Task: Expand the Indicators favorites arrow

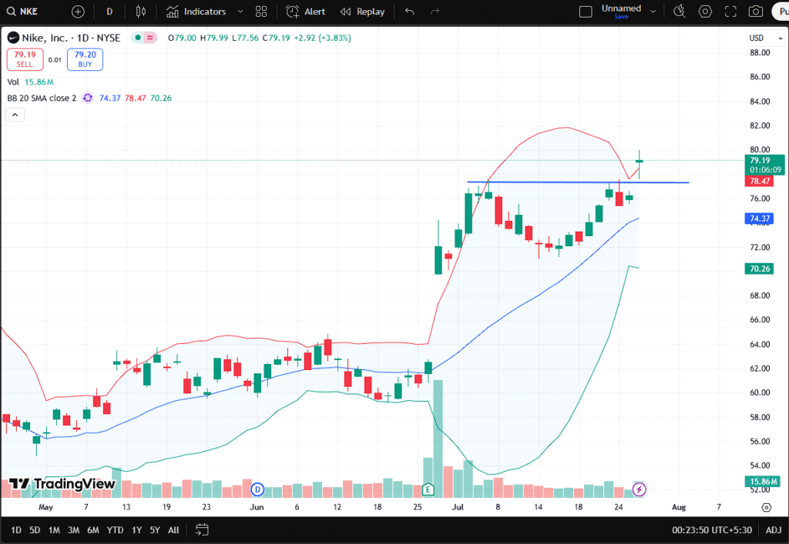Action: (x=240, y=12)
